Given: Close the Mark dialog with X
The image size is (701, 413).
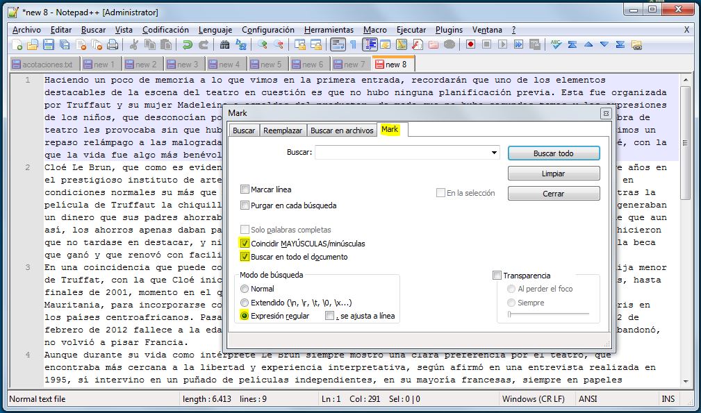Looking at the screenshot, I should (x=606, y=113).
